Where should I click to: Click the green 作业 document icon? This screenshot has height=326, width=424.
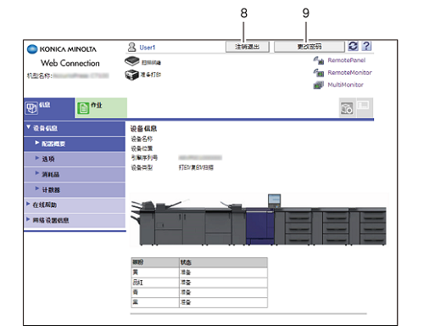click(83, 108)
